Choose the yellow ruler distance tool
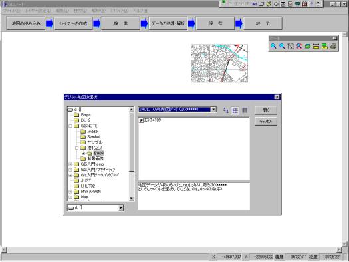Screen dimensions: 349x262 click(x=316, y=46)
